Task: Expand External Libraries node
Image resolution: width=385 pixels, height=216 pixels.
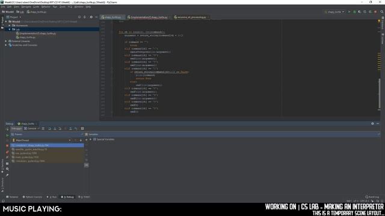Action: [6, 41]
